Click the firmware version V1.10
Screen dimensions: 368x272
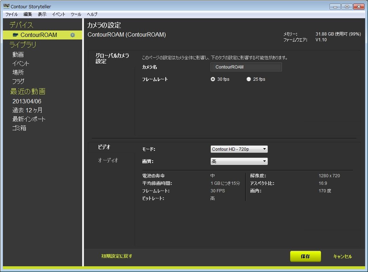(321, 40)
